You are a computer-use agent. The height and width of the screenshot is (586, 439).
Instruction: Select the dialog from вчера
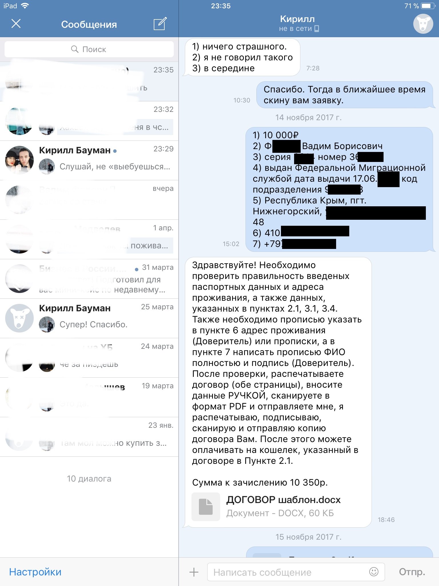tap(89, 200)
